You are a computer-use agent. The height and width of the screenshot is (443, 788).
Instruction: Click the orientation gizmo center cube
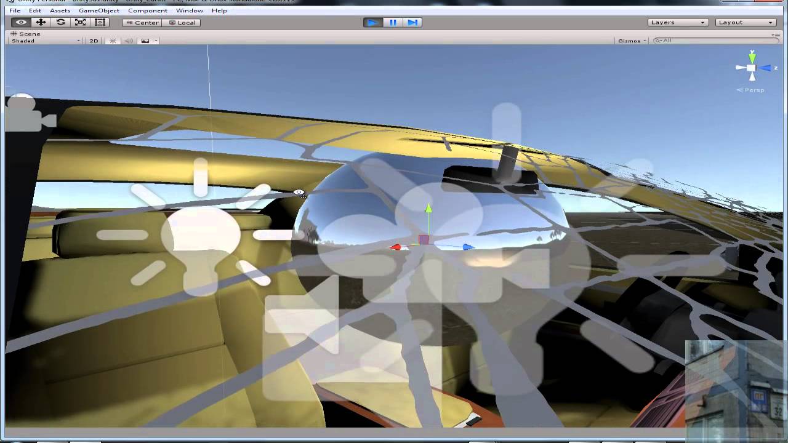point(752,68)
